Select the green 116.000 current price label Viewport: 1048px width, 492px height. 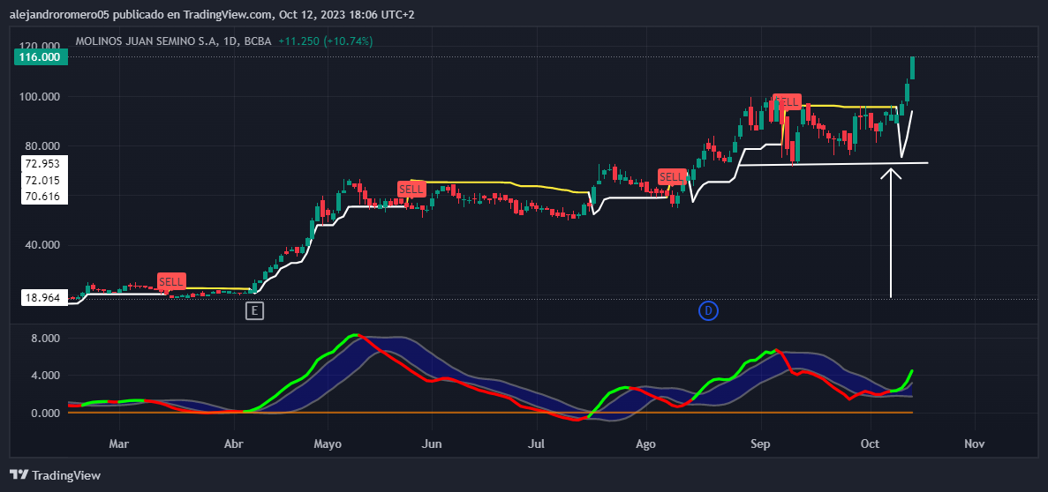tap(42, 57)
